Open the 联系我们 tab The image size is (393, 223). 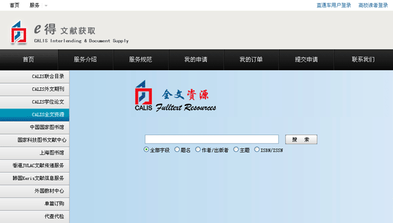tap(363, 59)
